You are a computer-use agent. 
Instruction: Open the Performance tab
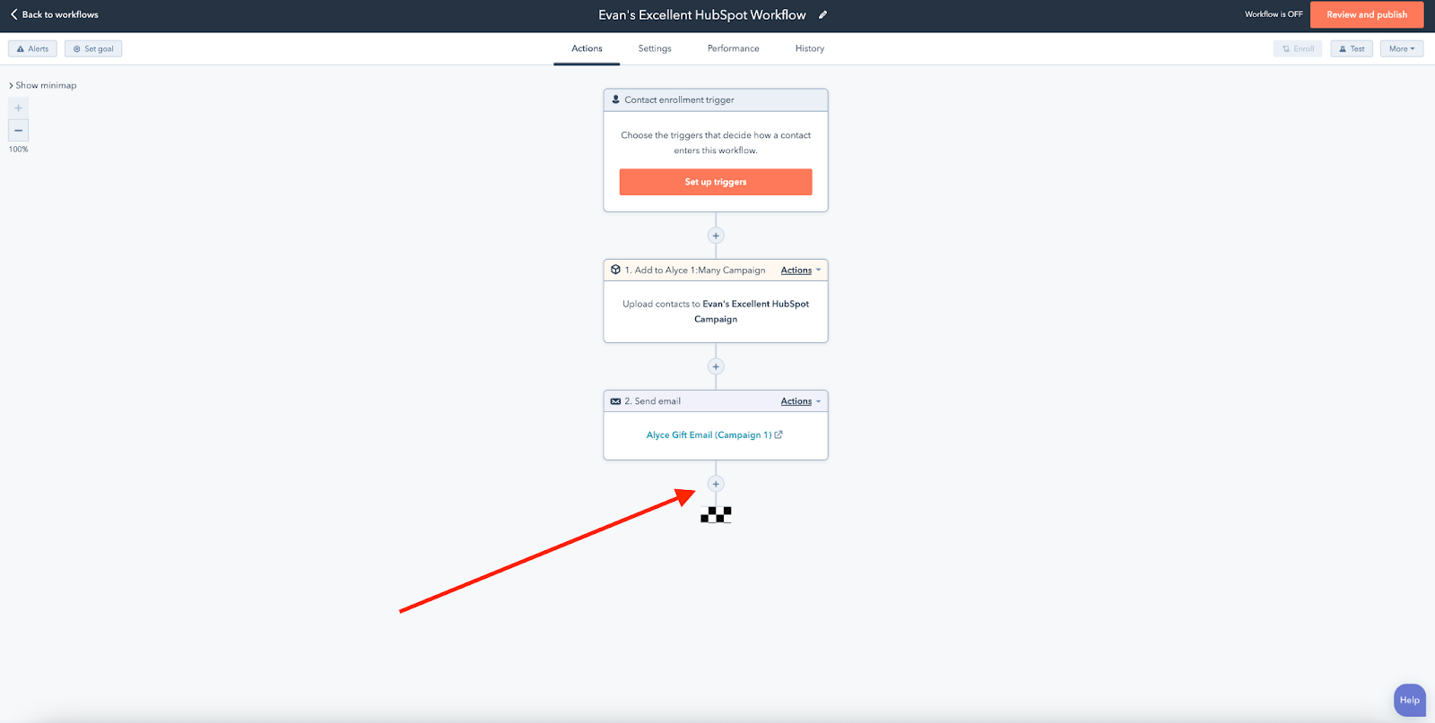coord(733,48)
